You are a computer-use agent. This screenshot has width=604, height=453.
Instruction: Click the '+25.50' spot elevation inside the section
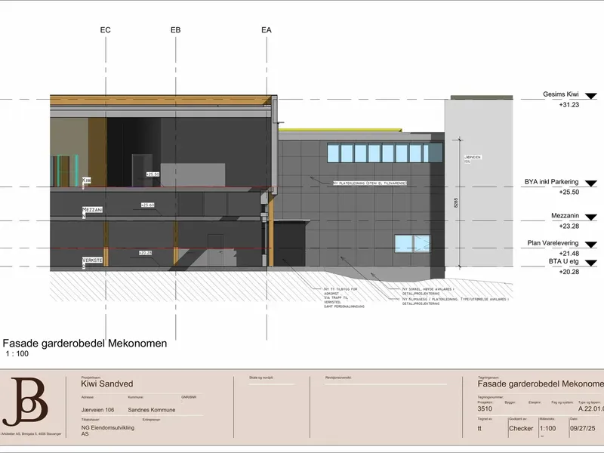[153, 174]
